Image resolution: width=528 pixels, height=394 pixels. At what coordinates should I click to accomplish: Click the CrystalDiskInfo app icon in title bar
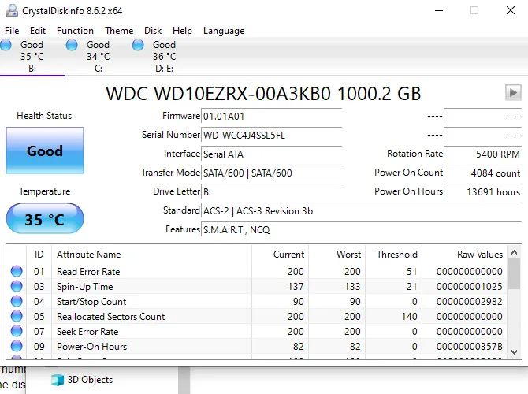click(x=12, y=10)
